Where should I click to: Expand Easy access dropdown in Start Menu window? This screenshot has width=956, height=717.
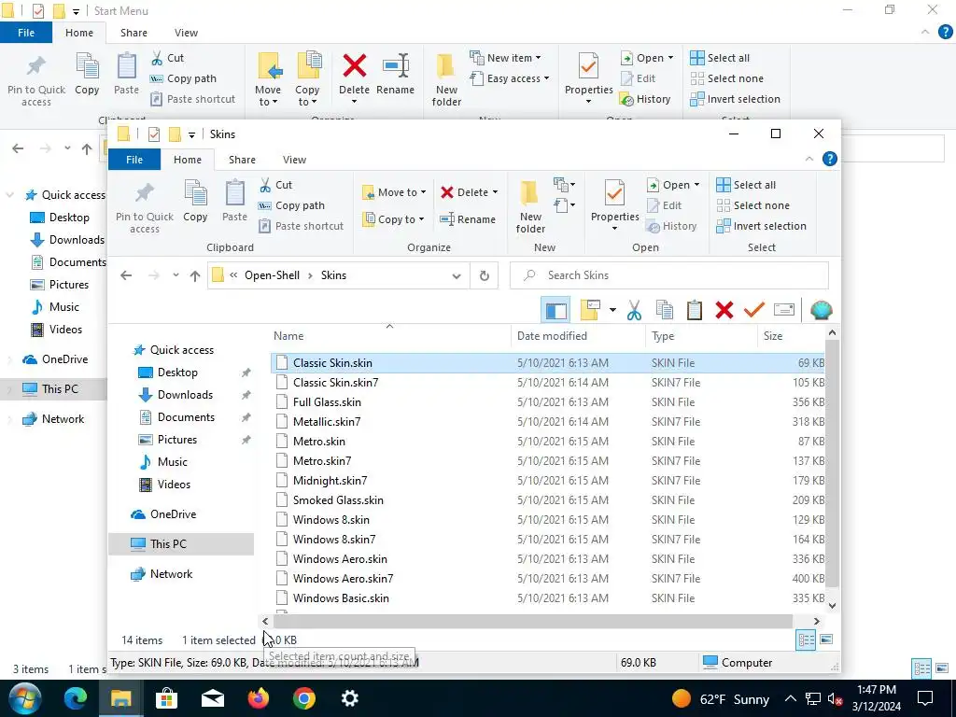[547, 78]
